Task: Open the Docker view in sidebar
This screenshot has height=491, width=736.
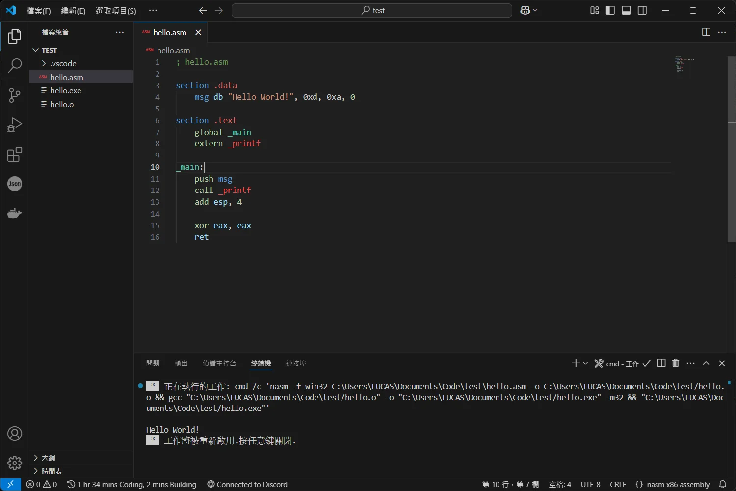Action: (x=15, y=214)
